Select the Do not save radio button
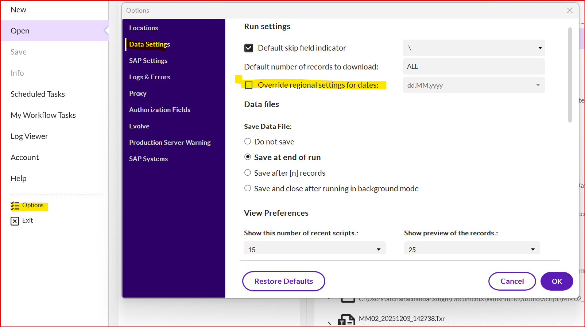 248,141
